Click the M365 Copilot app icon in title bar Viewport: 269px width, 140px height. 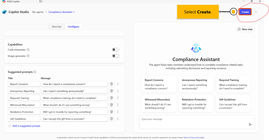pyautogui.click(x=4, y=1)
